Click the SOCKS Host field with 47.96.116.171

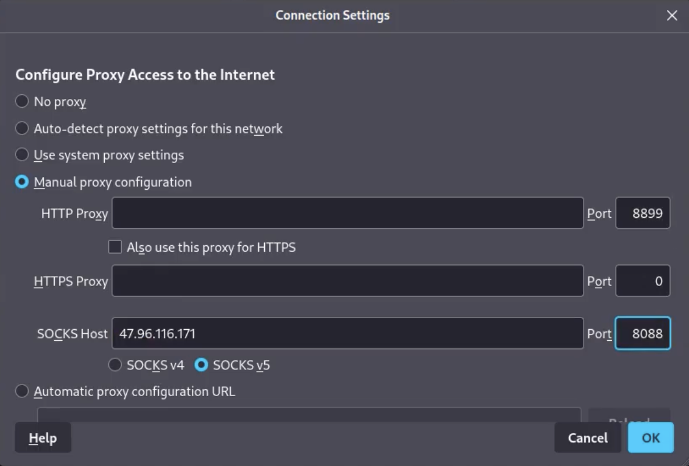[x=347, y=333]
